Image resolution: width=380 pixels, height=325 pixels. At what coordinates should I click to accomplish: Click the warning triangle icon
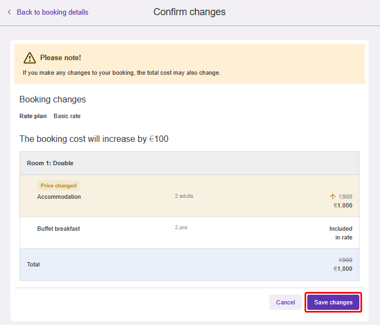pyautogui.click(x=29, y=57)
